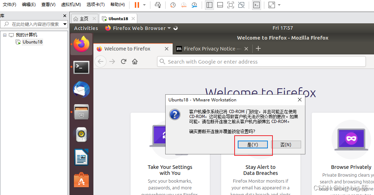Click the Take Your Settings with You heading
Screen dimensions: 374x195
point(170,170)
